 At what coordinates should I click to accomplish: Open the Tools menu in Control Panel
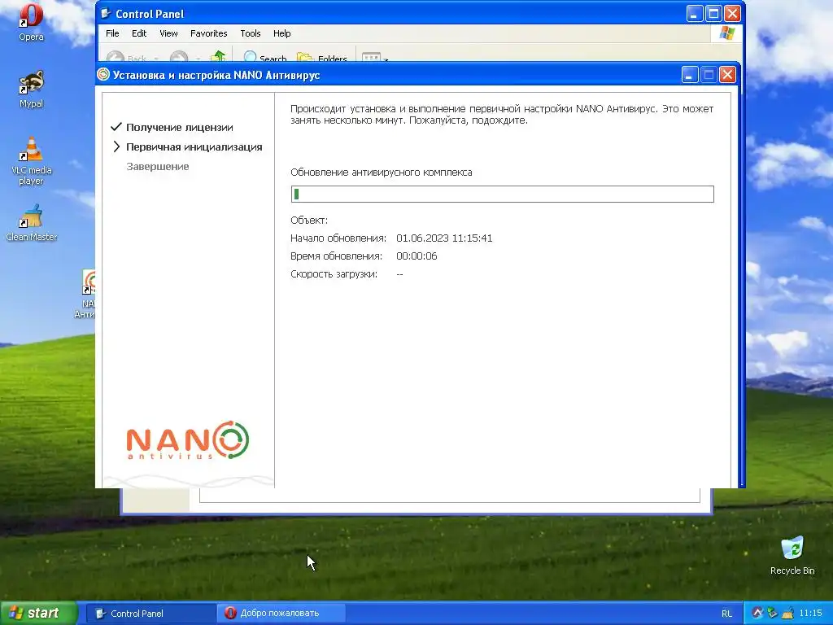tap(251, 33)
